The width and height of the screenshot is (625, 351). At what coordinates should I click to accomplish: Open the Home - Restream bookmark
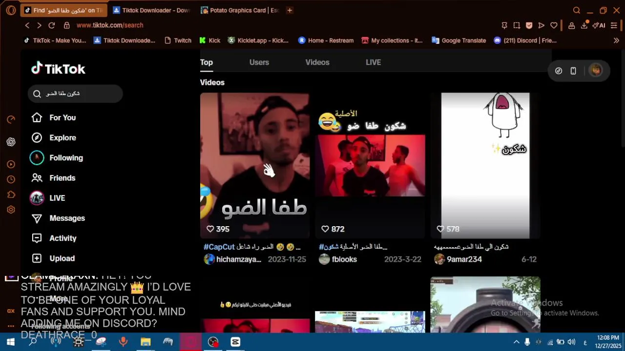tap(326, 40)
